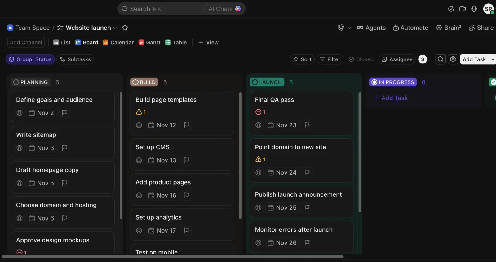This screenshot has height=262, width=496.
Task: Assign a user to Add product pages
Action: [x=139, y=195]
